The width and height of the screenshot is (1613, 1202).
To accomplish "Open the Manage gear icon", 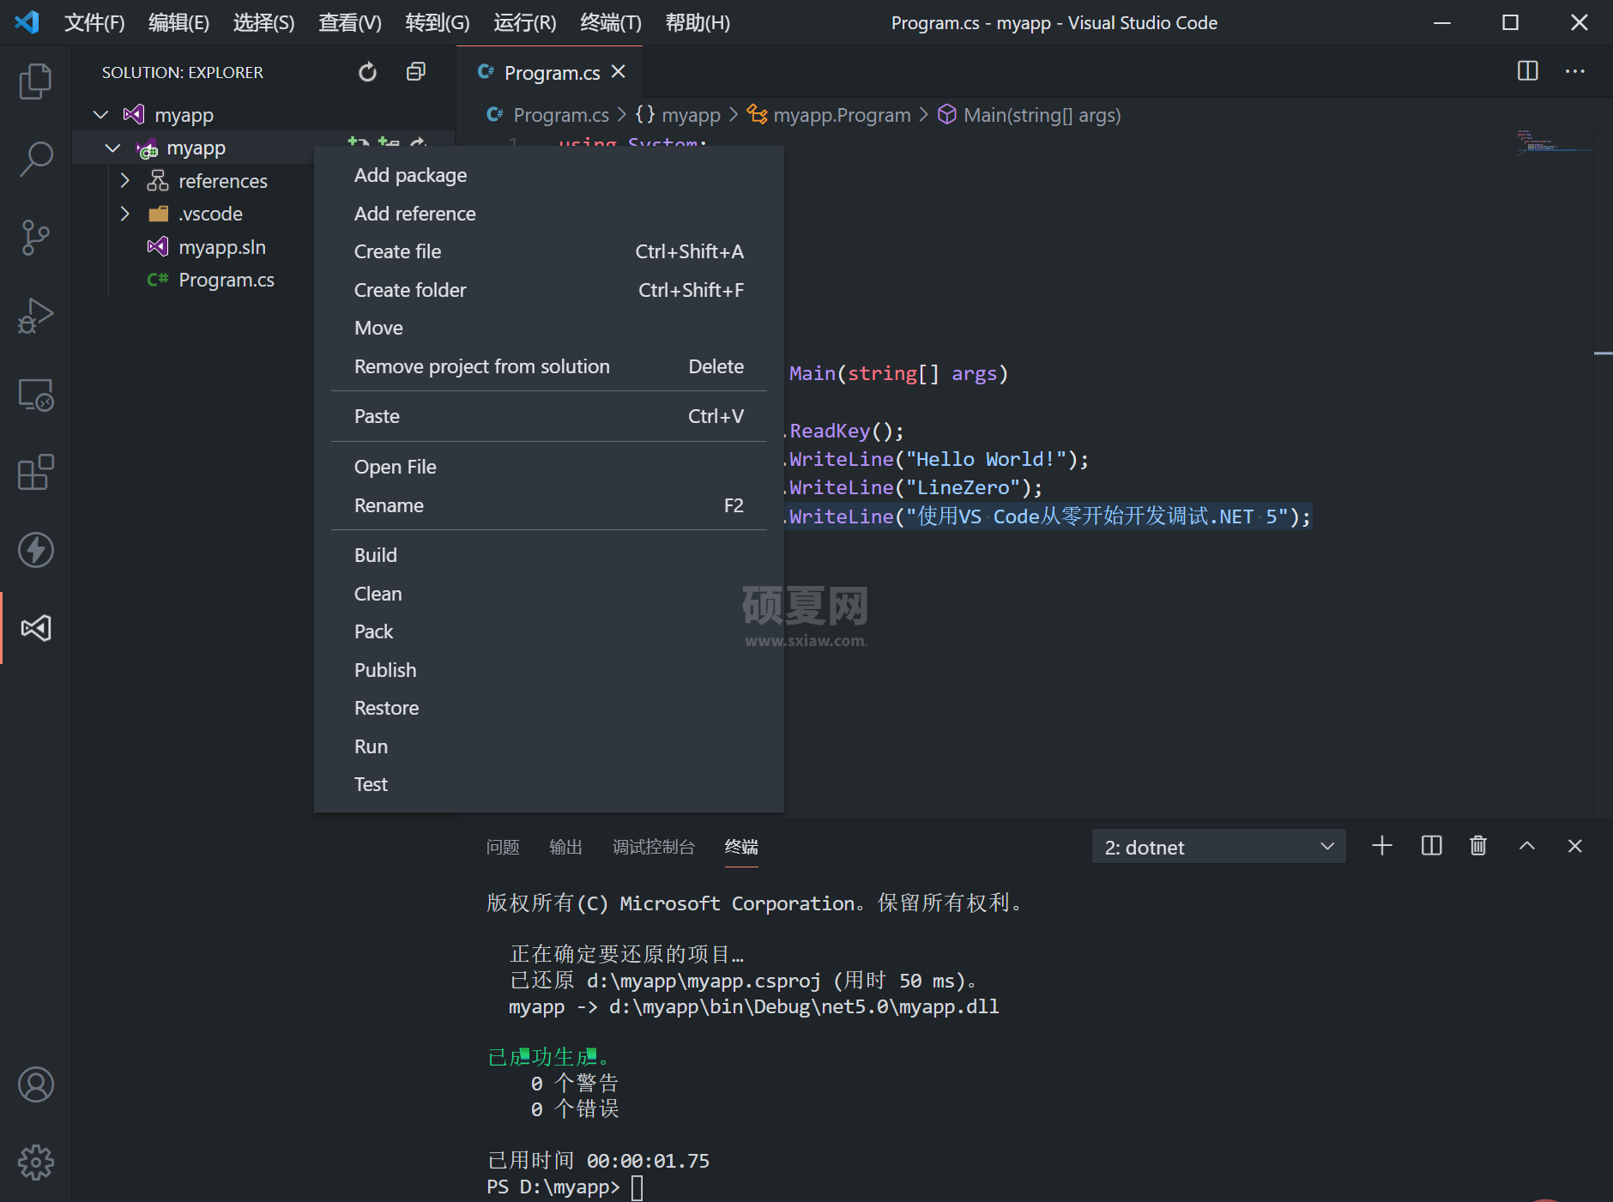I will pyautogui.click(x=35, y=1163).
